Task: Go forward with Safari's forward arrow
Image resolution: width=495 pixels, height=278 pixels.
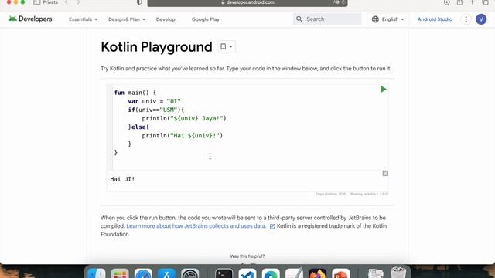Action: 78,2
